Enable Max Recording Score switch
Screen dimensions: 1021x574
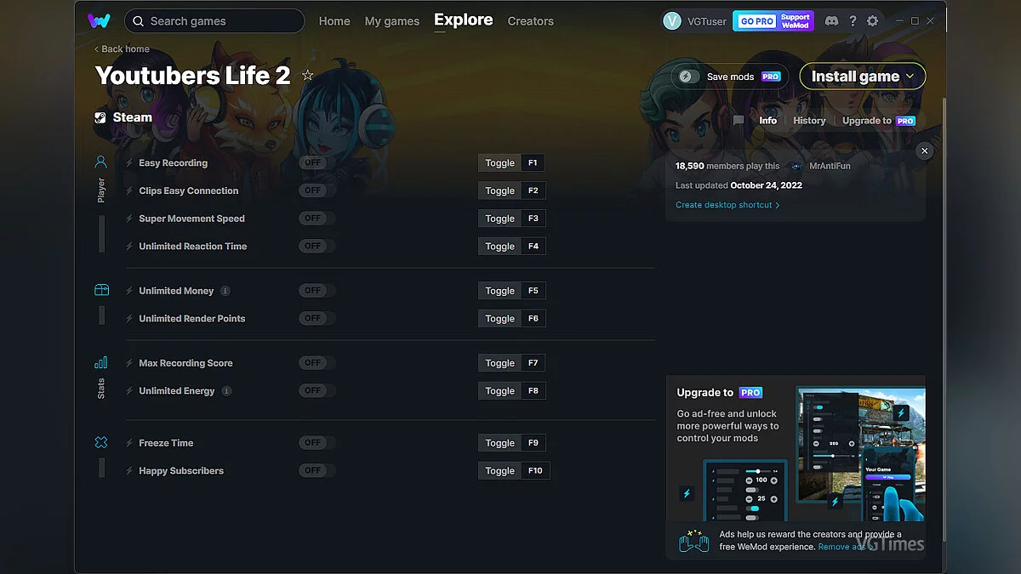pos(317,363)
